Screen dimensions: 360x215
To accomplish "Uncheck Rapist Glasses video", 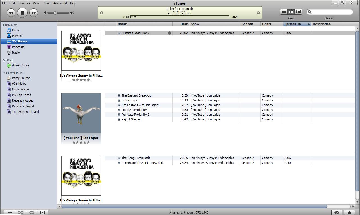I will pos(119,119).
